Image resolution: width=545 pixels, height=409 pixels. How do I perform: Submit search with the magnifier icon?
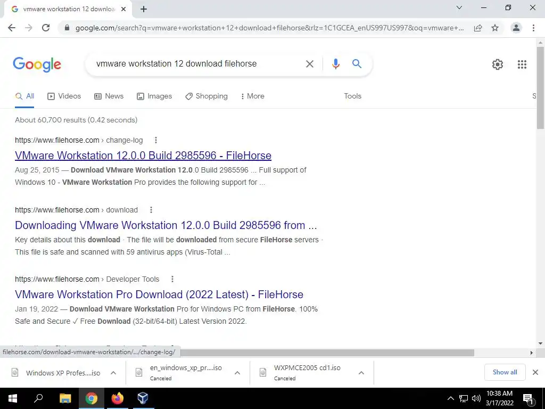[357, 64]
